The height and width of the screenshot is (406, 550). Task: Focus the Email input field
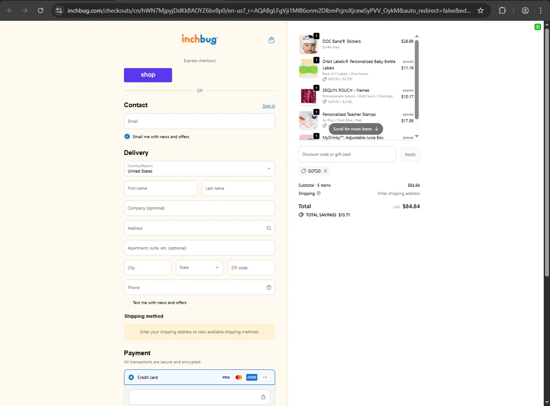tap(199, 121)
